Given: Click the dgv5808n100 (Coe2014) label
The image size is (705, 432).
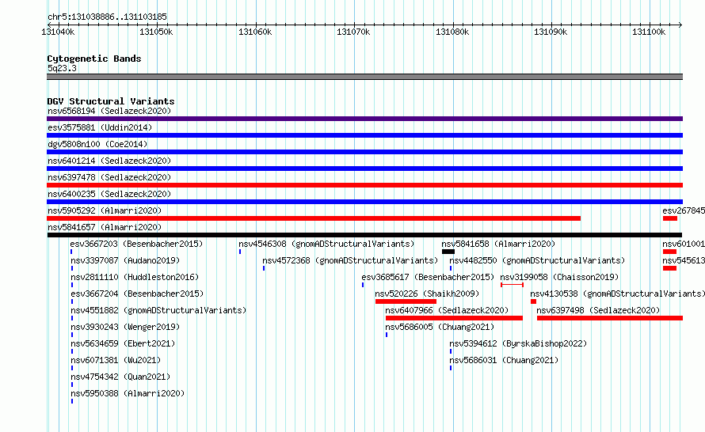Looking at the screenshot, I should point(97,144).
